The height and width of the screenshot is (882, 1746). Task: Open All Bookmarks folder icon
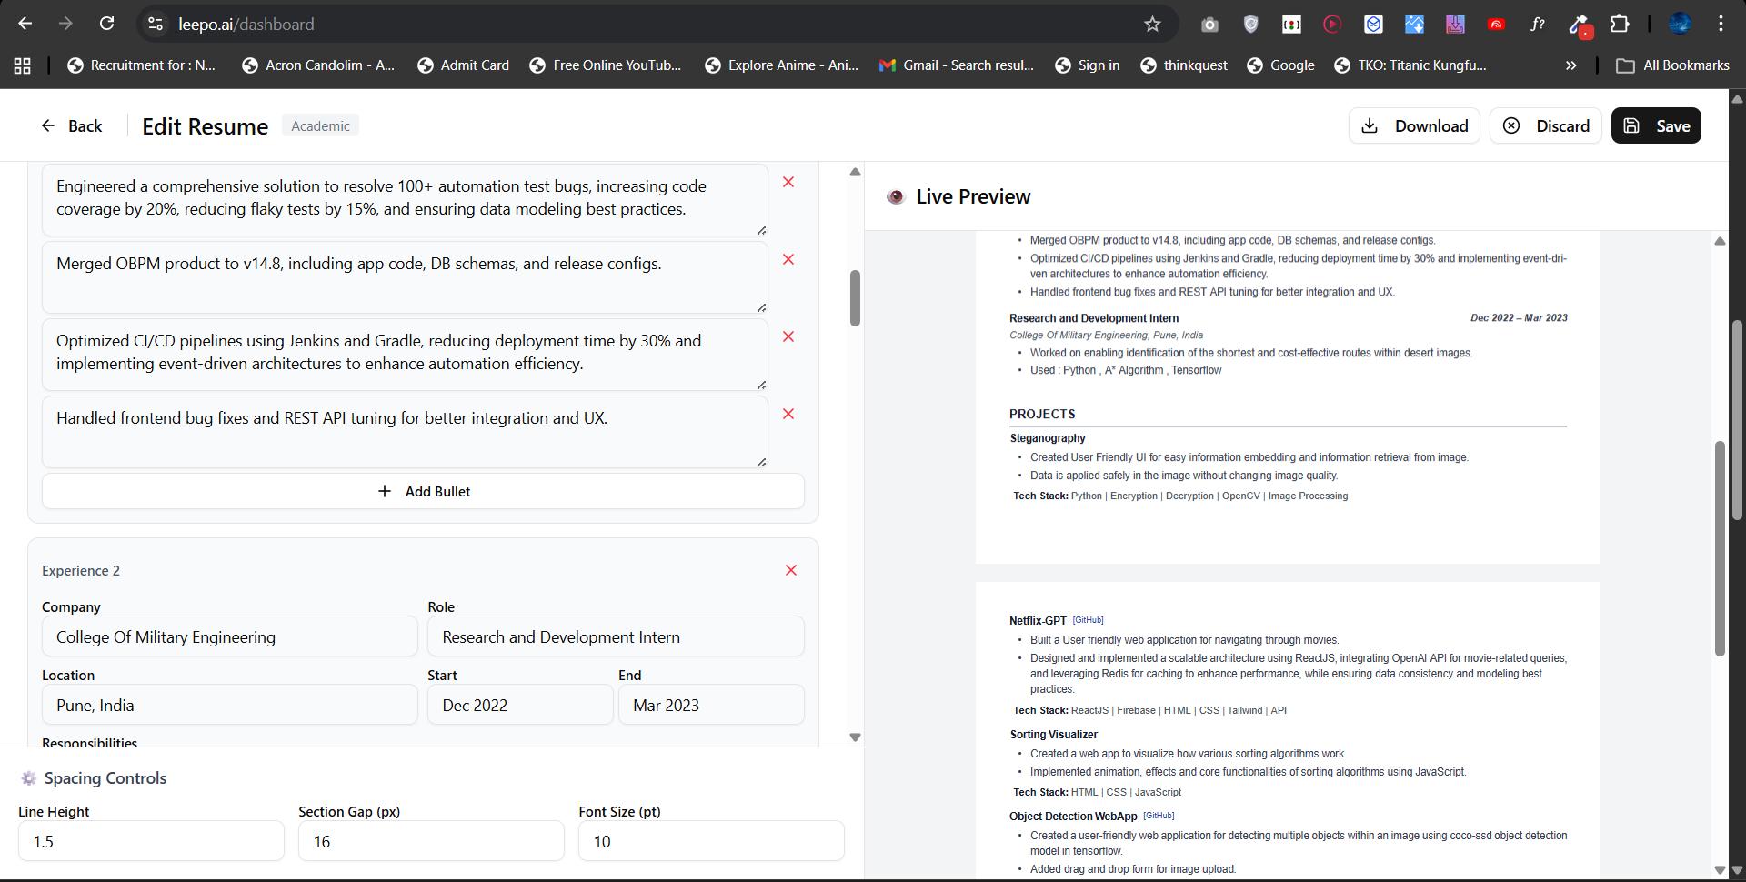[x=1627, y=65]
